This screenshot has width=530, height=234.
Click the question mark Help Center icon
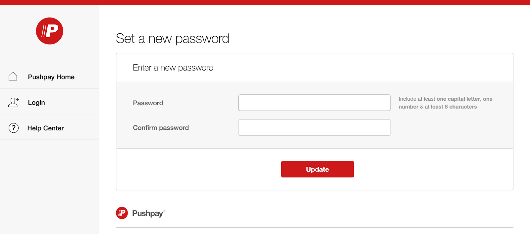[13, 128]
